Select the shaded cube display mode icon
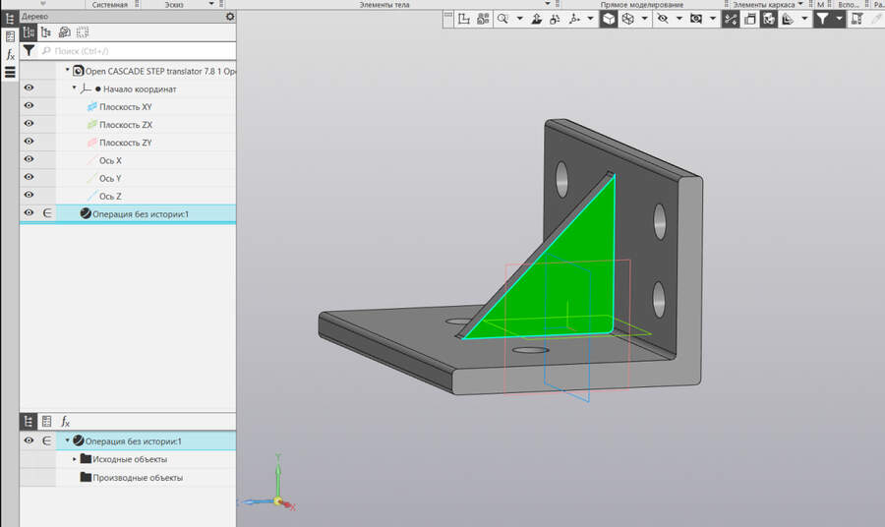885x527 pixels. coord(609,20)
